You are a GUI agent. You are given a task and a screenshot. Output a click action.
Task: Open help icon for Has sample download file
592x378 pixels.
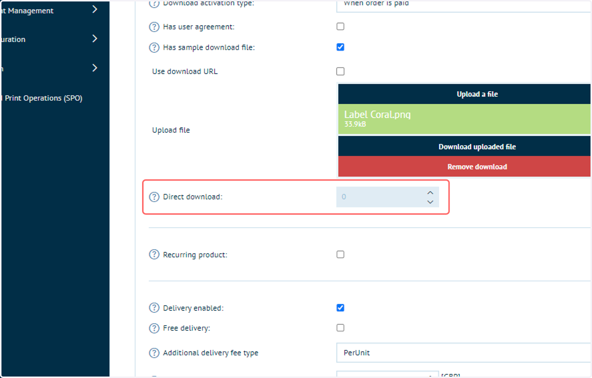click(x=154, y=48)
